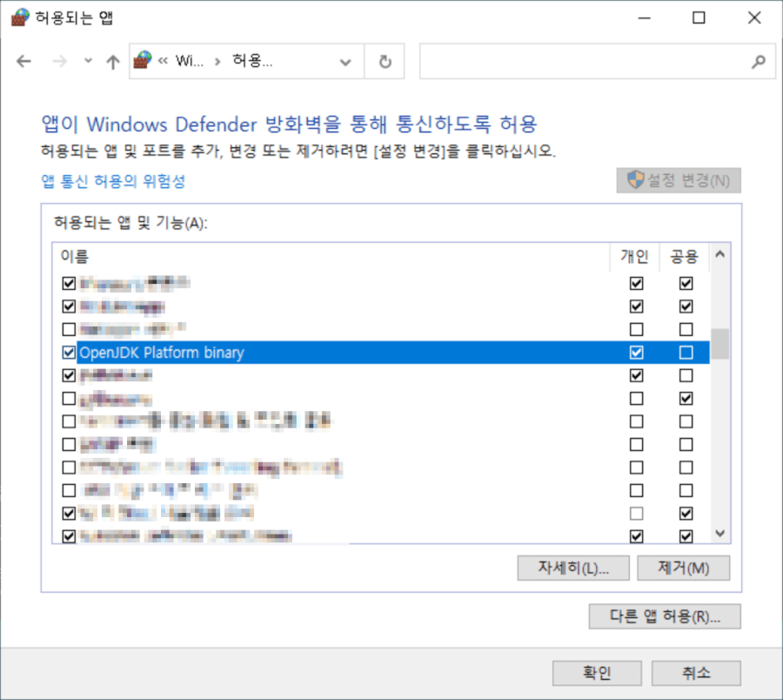
Task: Open the address bar breadcrumb dropdown arrow
Action: click(x=345, y=61)
